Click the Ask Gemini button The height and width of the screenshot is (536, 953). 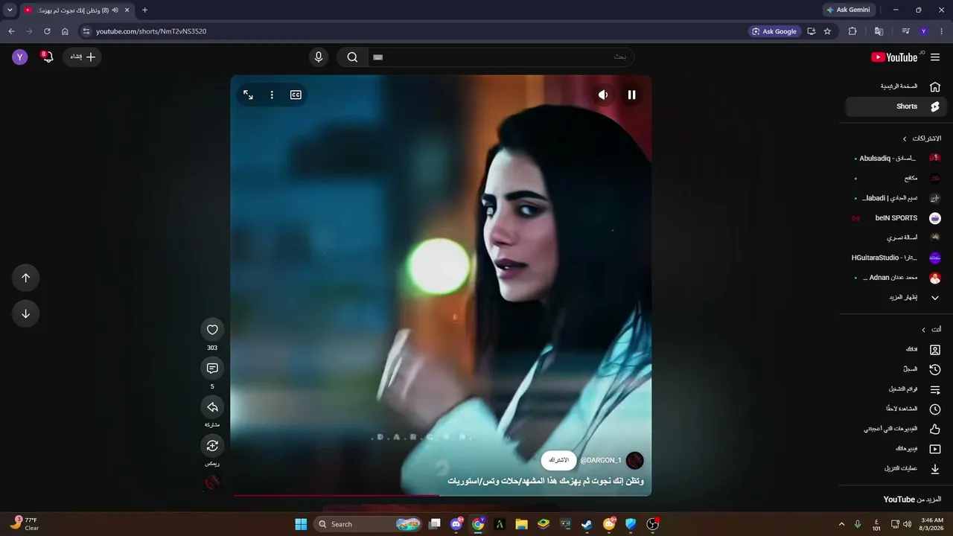847,10
